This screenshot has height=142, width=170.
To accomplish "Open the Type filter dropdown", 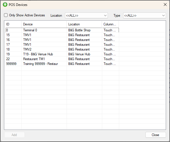I will tap(144, 16).
